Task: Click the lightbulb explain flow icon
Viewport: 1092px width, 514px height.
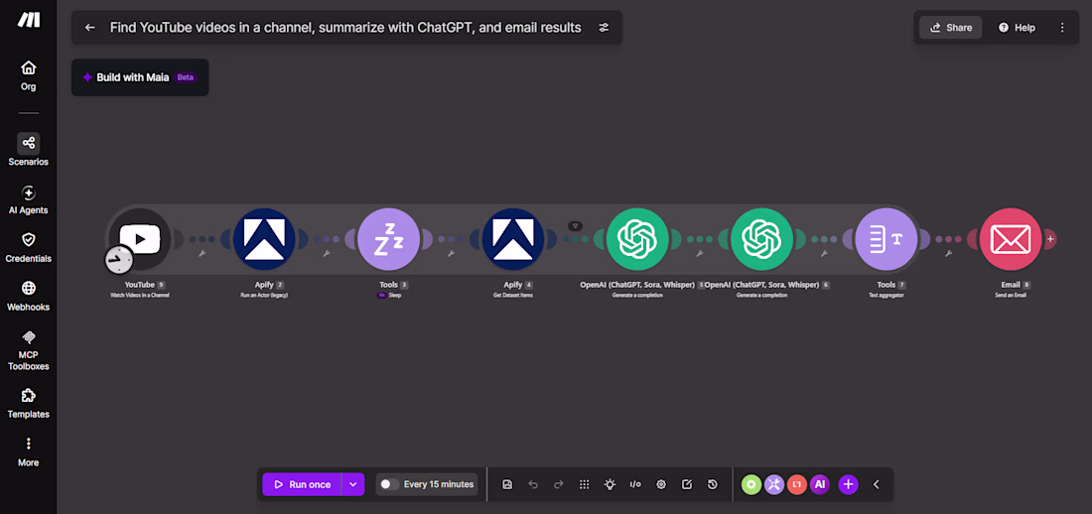Action: pyautogui.click(x=611, y=484)
